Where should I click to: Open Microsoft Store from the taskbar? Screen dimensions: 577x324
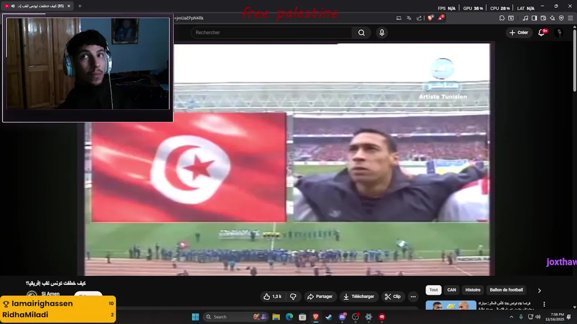302,317
